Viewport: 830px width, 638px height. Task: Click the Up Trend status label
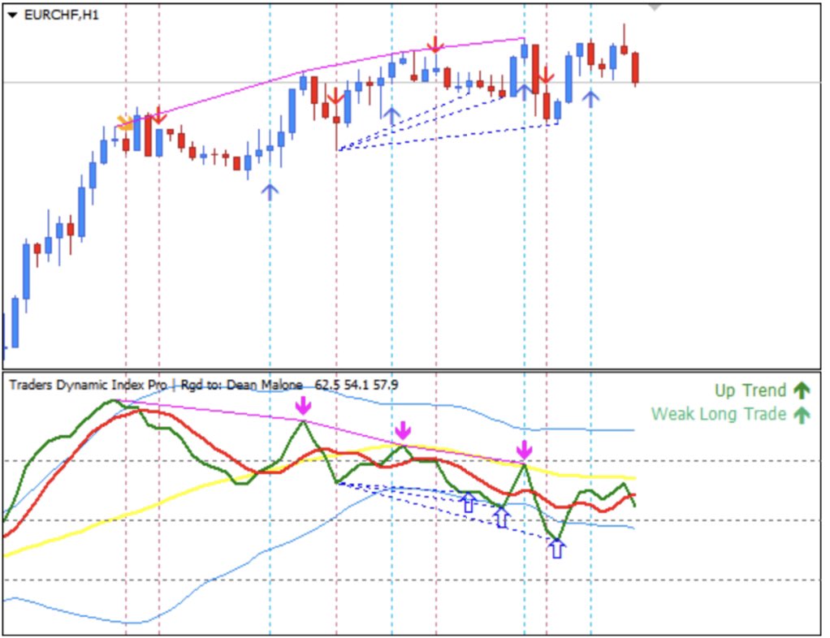click(750, 390)
